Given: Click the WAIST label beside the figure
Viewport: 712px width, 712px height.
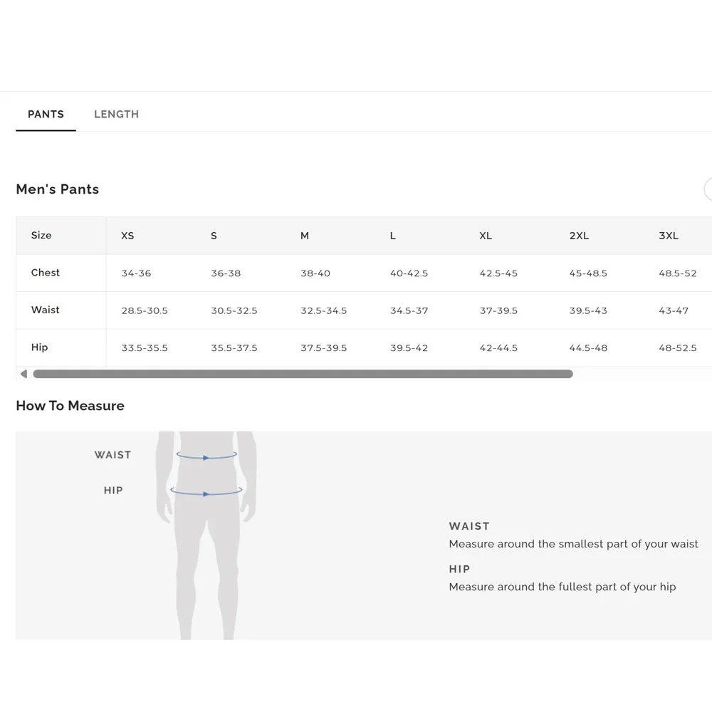Looking at the screenshot, I should (112, 454).
